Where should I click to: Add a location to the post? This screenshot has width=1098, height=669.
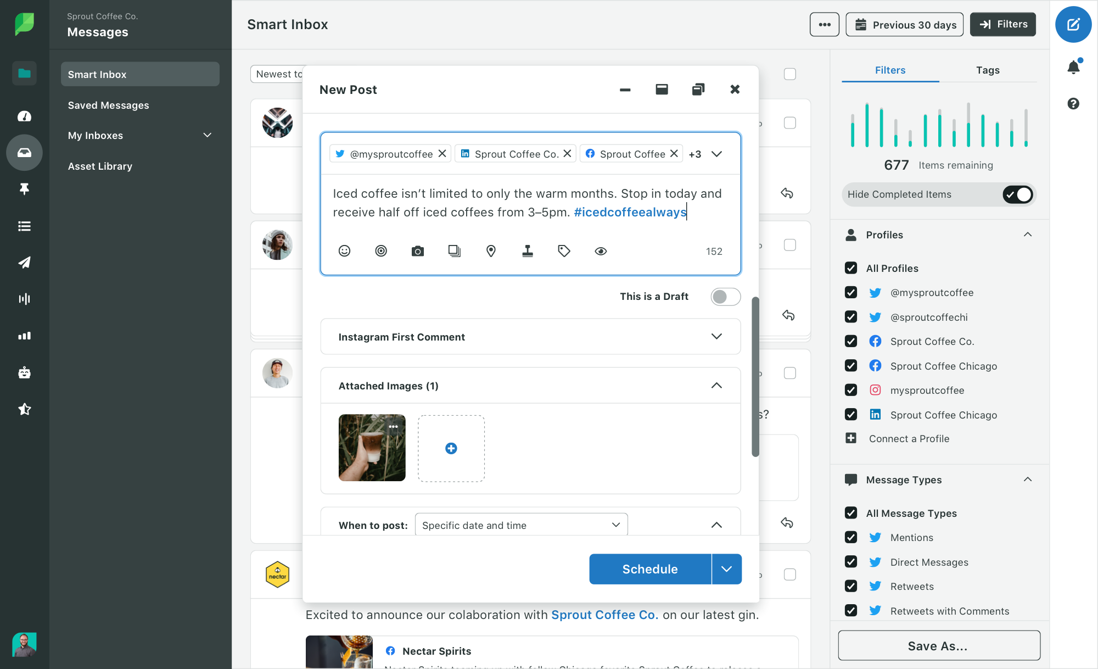tap(491, 251)
